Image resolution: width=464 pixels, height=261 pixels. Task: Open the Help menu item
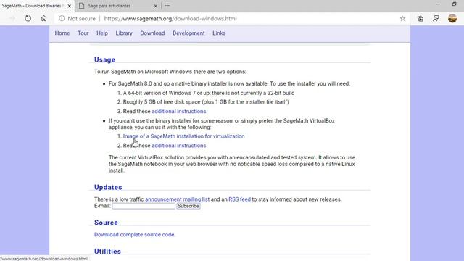pos(102,33)
